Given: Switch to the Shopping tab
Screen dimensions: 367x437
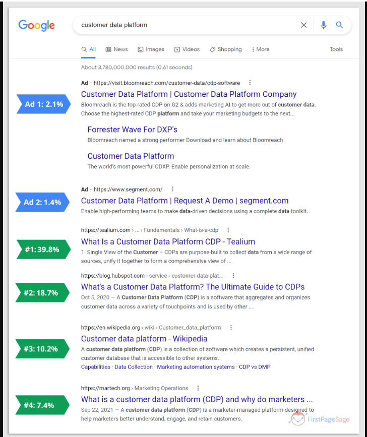Looking at the screenshot, I should point(226,49).
